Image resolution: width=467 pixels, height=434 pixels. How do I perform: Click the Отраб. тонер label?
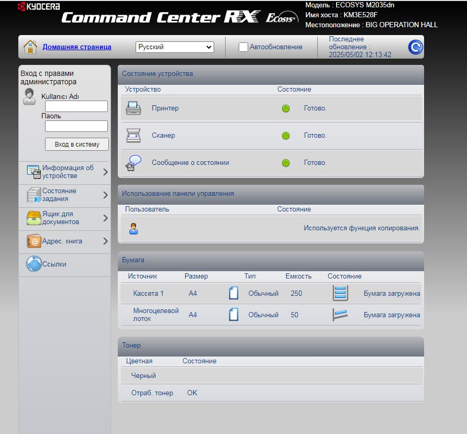pos(152,393)
